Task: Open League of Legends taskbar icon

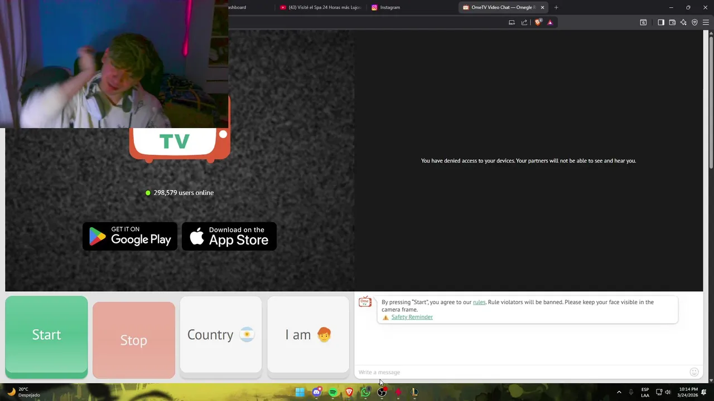Action: tap(414, 392)
